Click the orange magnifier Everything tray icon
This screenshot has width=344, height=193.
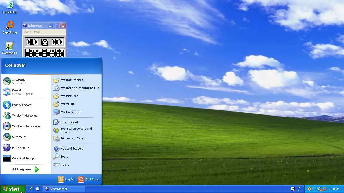(x=324, y=189)
